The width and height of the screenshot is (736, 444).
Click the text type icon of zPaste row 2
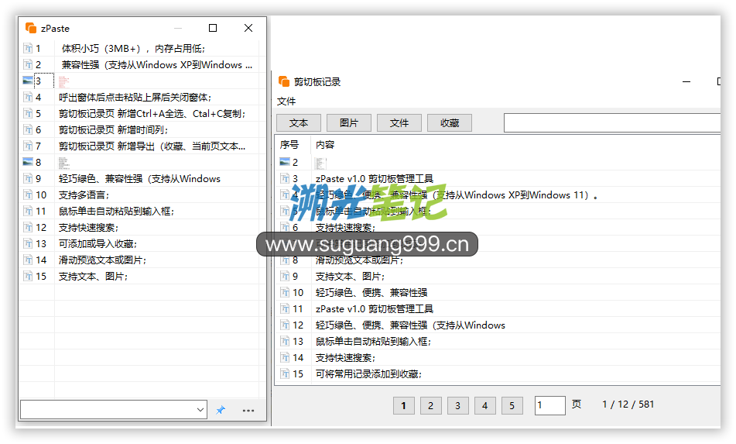tap(28, 65)
